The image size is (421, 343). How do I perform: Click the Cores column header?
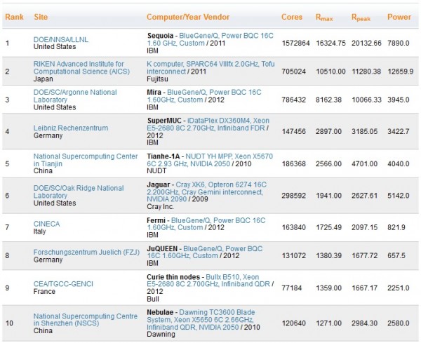292,17
